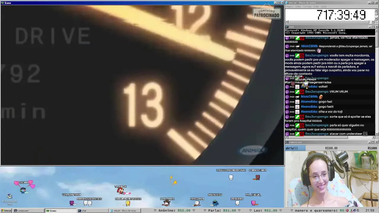This screenshot has width=379, height=213.
Task: Click the left scroll arrow in Bloco de notas
Action: coord(286,22)
